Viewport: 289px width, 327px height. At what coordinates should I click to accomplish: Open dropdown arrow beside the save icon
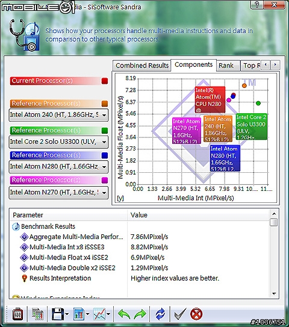coord(67,314)
